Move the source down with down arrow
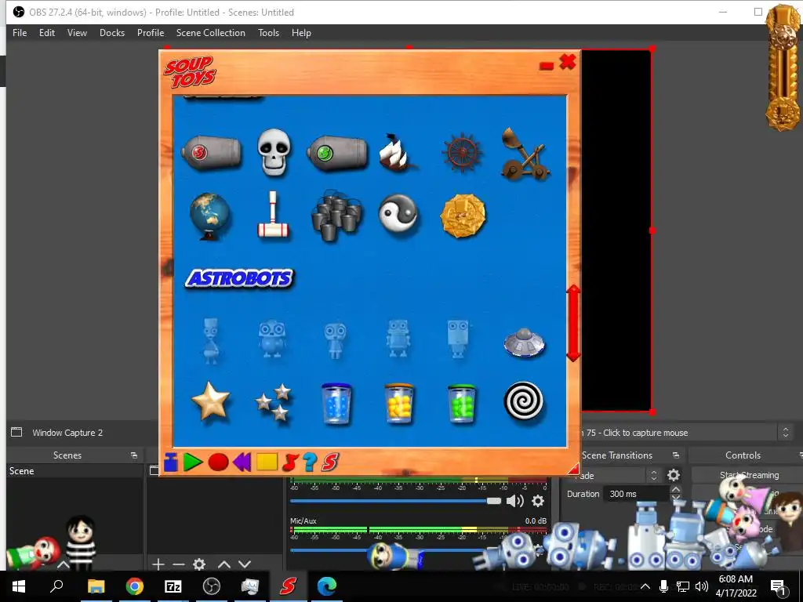 coord(245,564)
